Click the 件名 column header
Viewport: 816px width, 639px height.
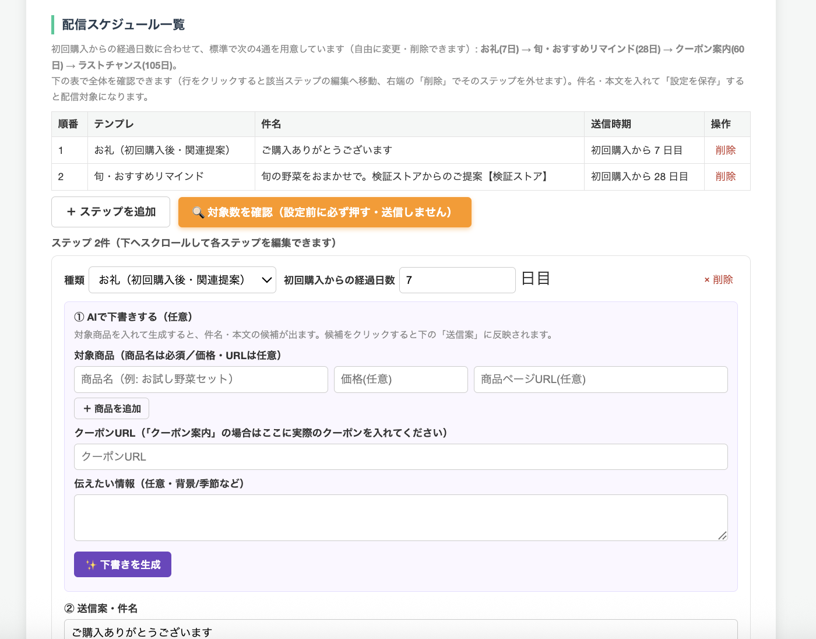419,124
